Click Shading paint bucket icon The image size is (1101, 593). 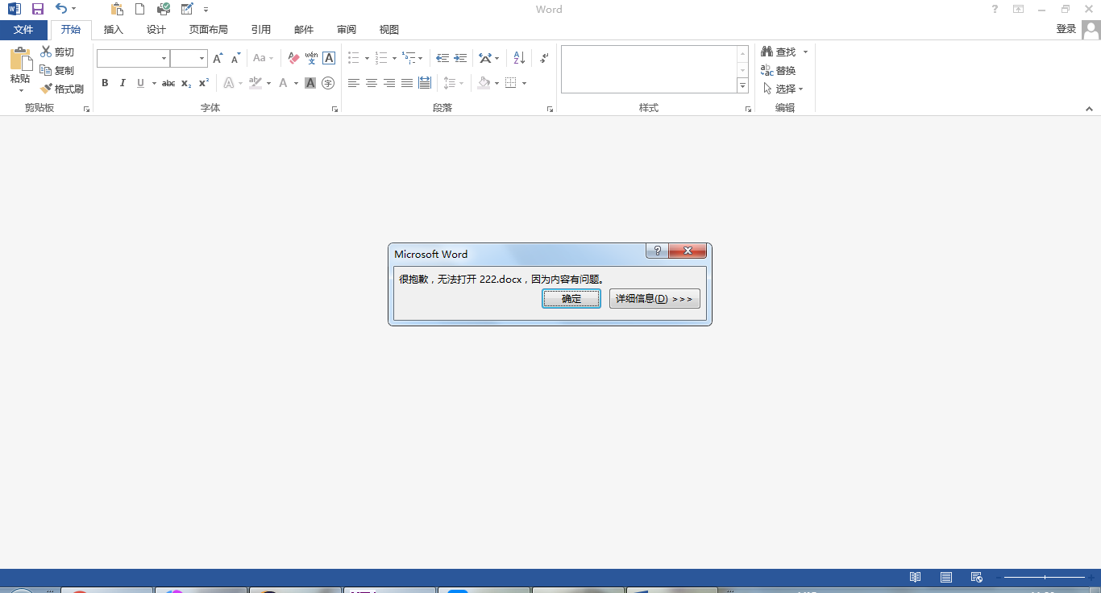tap(484, 83)
